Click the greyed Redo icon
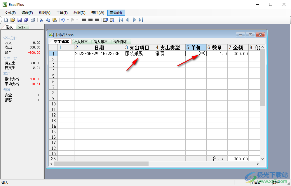Image resolution: width=291 pixels, height=186 pixels. click(x=73, y=20)
